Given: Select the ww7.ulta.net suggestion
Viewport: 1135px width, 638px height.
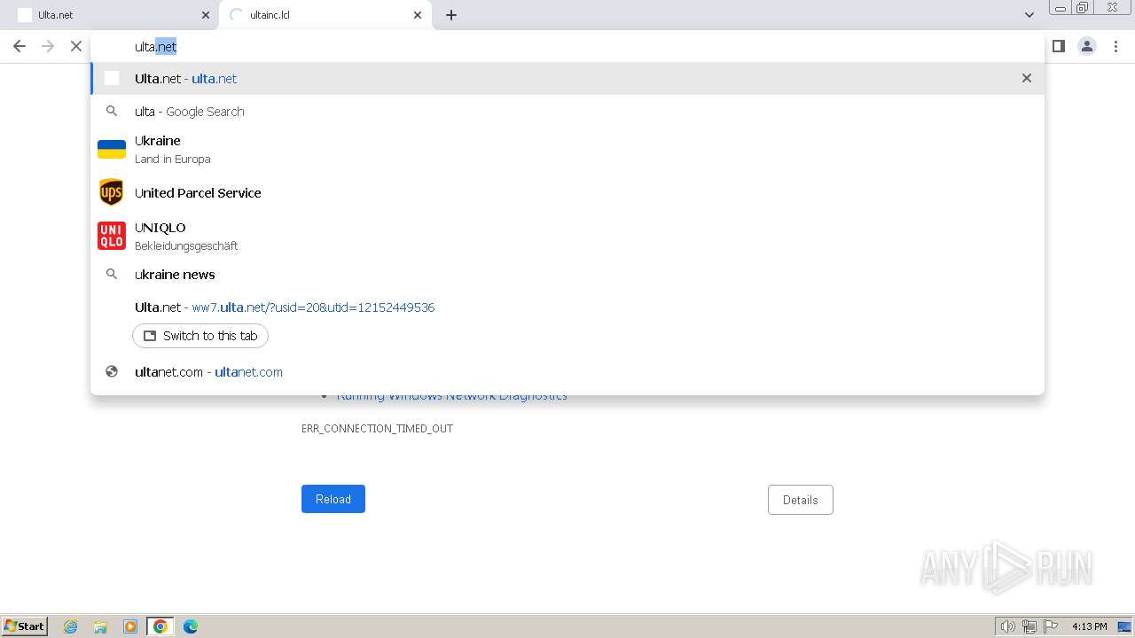Looking at the screenshot, I should [x=567, y=307].
